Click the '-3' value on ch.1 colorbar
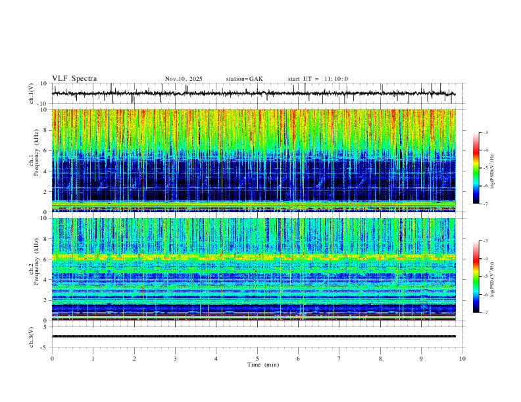521x402 pixels. (x=485, y=132)
